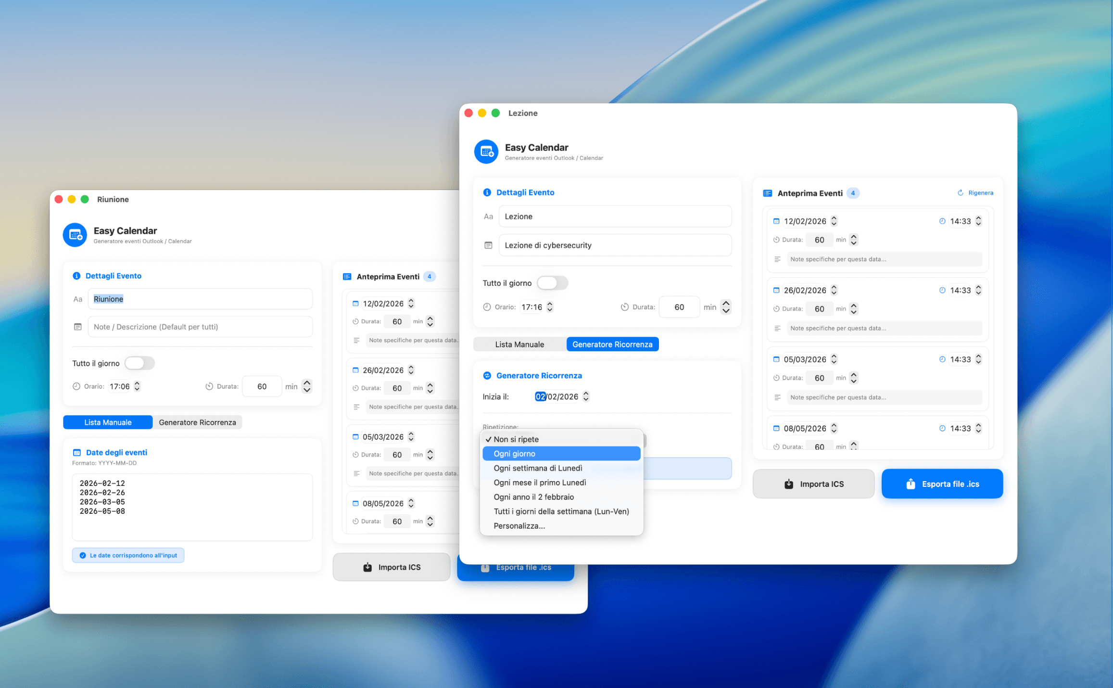This screenshot has width=1113, height=688.
Task: Click Durata 60 min stepper in Lezione details
Action: tap(726, 307)
